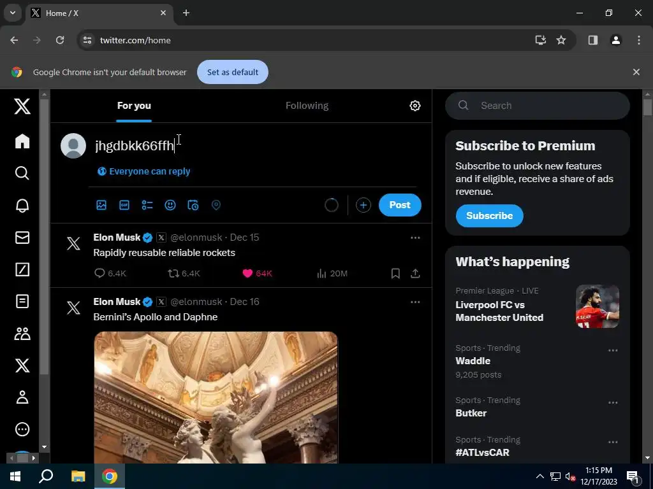Click the blue Post button
This screenshot has width=653, height=489.
[x=400, y=205]
